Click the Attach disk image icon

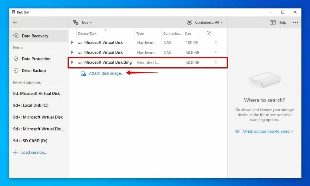83,74
